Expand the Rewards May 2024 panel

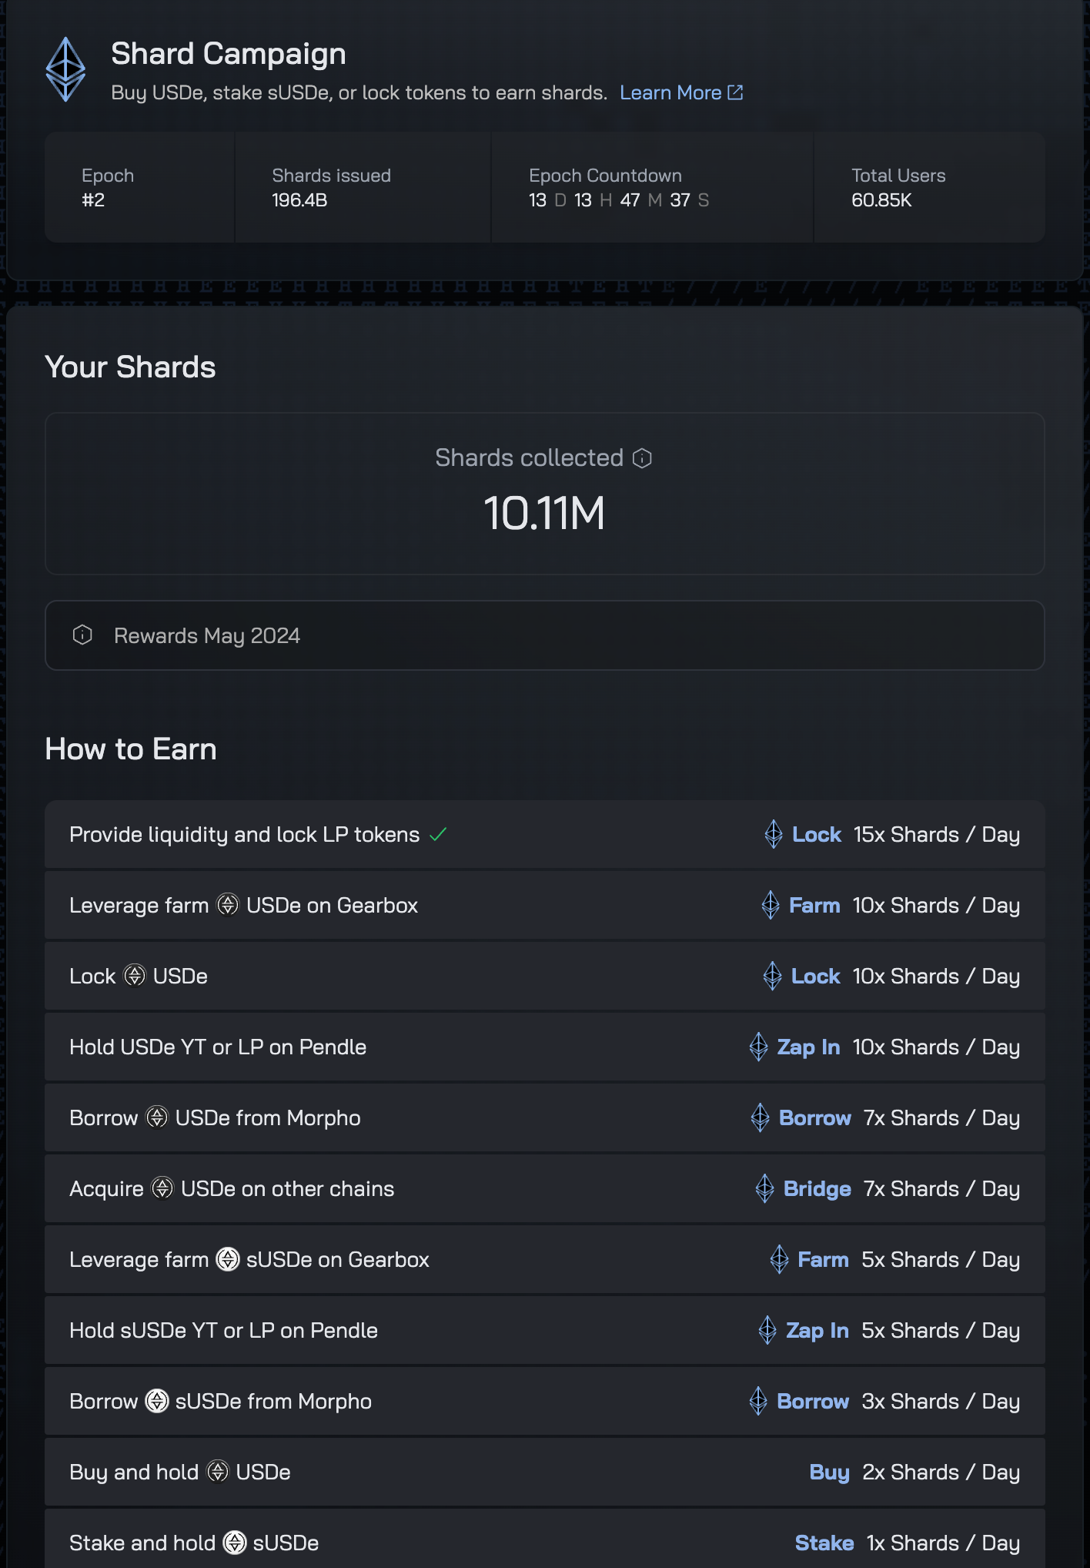click(544, 635)
